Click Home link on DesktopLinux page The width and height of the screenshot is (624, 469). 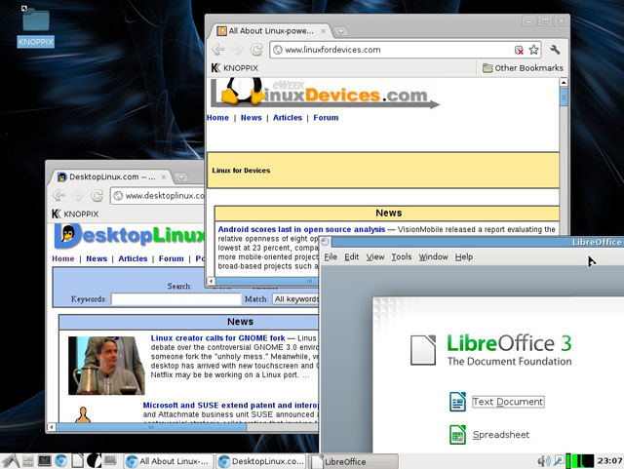[62, 258]
